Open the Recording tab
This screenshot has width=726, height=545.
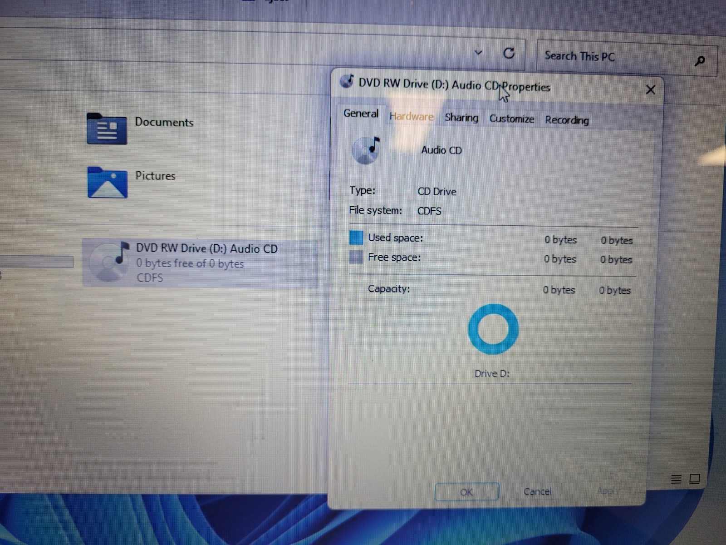click(x=567, y=120)
